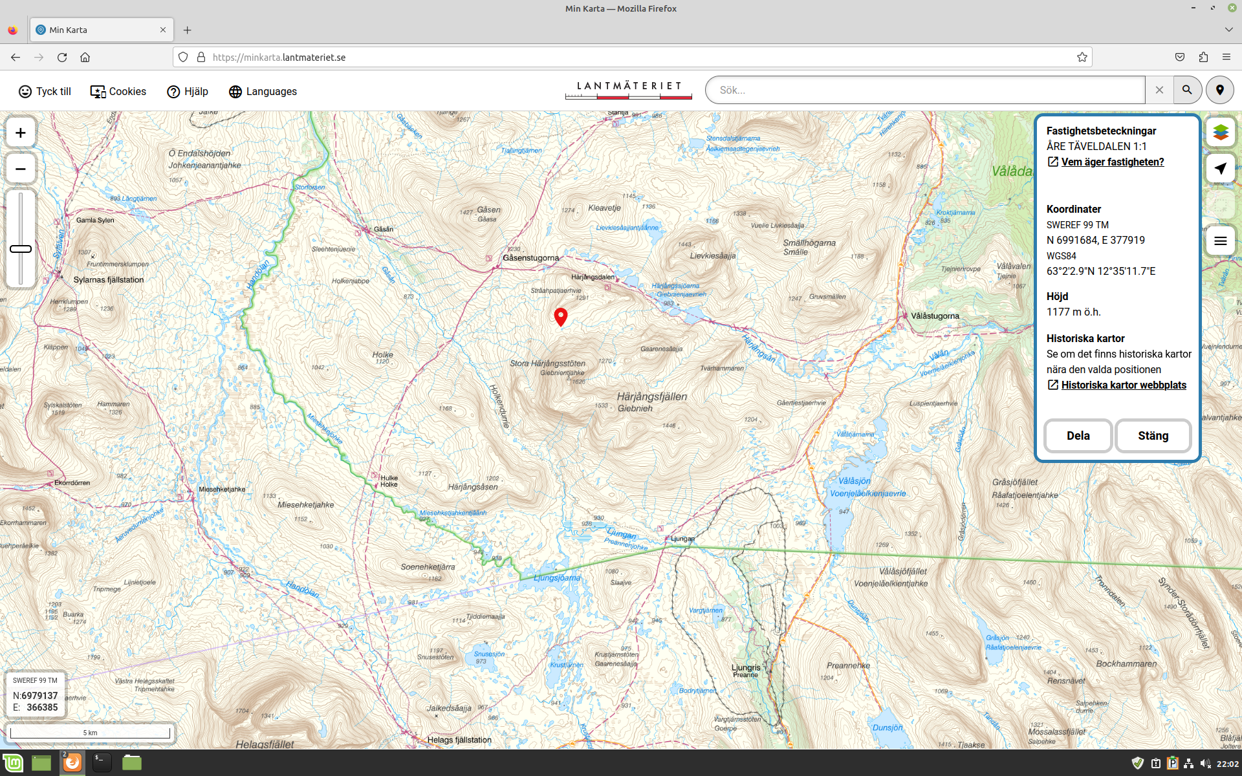Open the map layers icon
Screen dimensions: 1242x776
click(1221, 133)
